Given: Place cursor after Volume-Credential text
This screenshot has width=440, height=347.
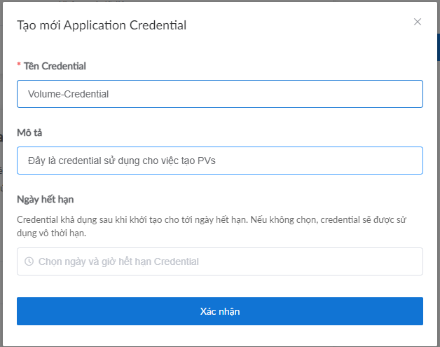Looking at the screenshot, I should coord(110,94).
